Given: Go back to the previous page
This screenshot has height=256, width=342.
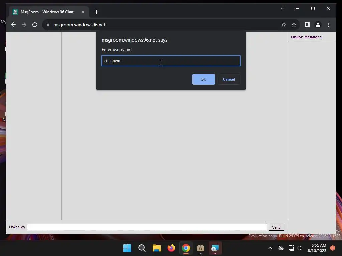Looking at the screenshot, I should coord(13,25).
